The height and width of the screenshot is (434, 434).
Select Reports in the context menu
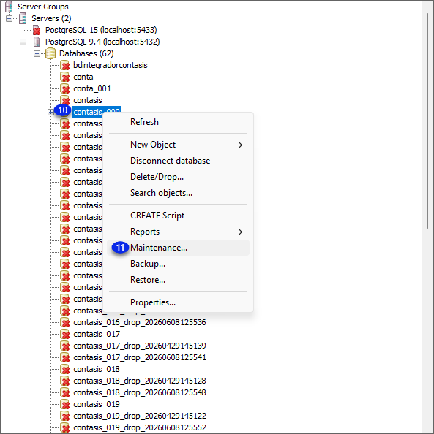pos(178,232)
